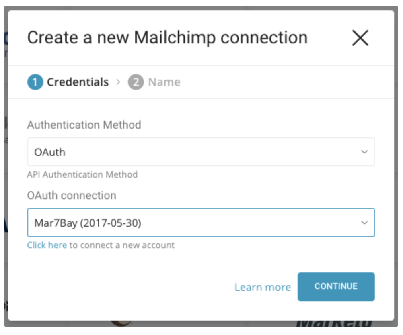403x335 pixels.
Task: Click the 'Create a new Mailchimp connection' title
Action: click(x=167, y=38)
